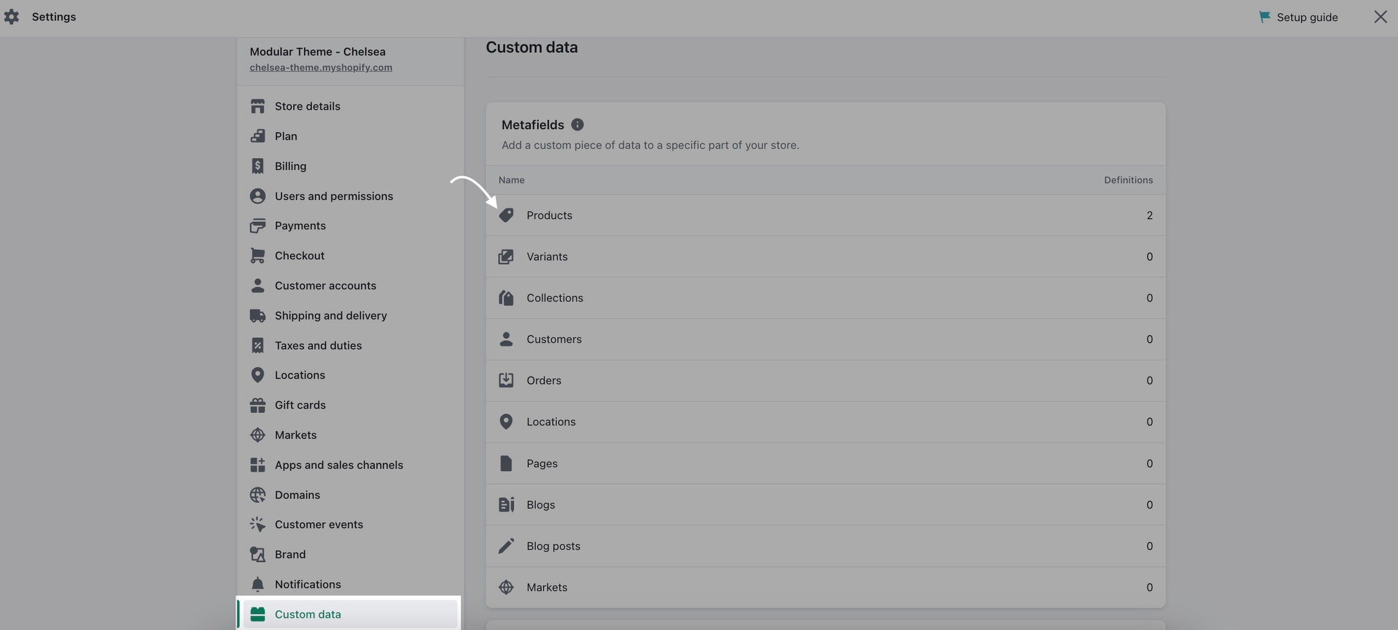Click the Variants icon in metafields list
The image size is (1398, 630).
[x=506, y=256]
